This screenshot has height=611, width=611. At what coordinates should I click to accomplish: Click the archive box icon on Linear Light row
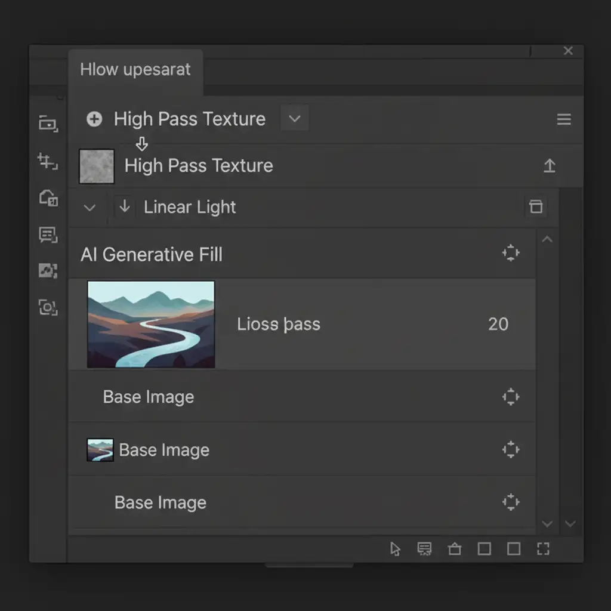pyautogui.click(x=536, y=207)
